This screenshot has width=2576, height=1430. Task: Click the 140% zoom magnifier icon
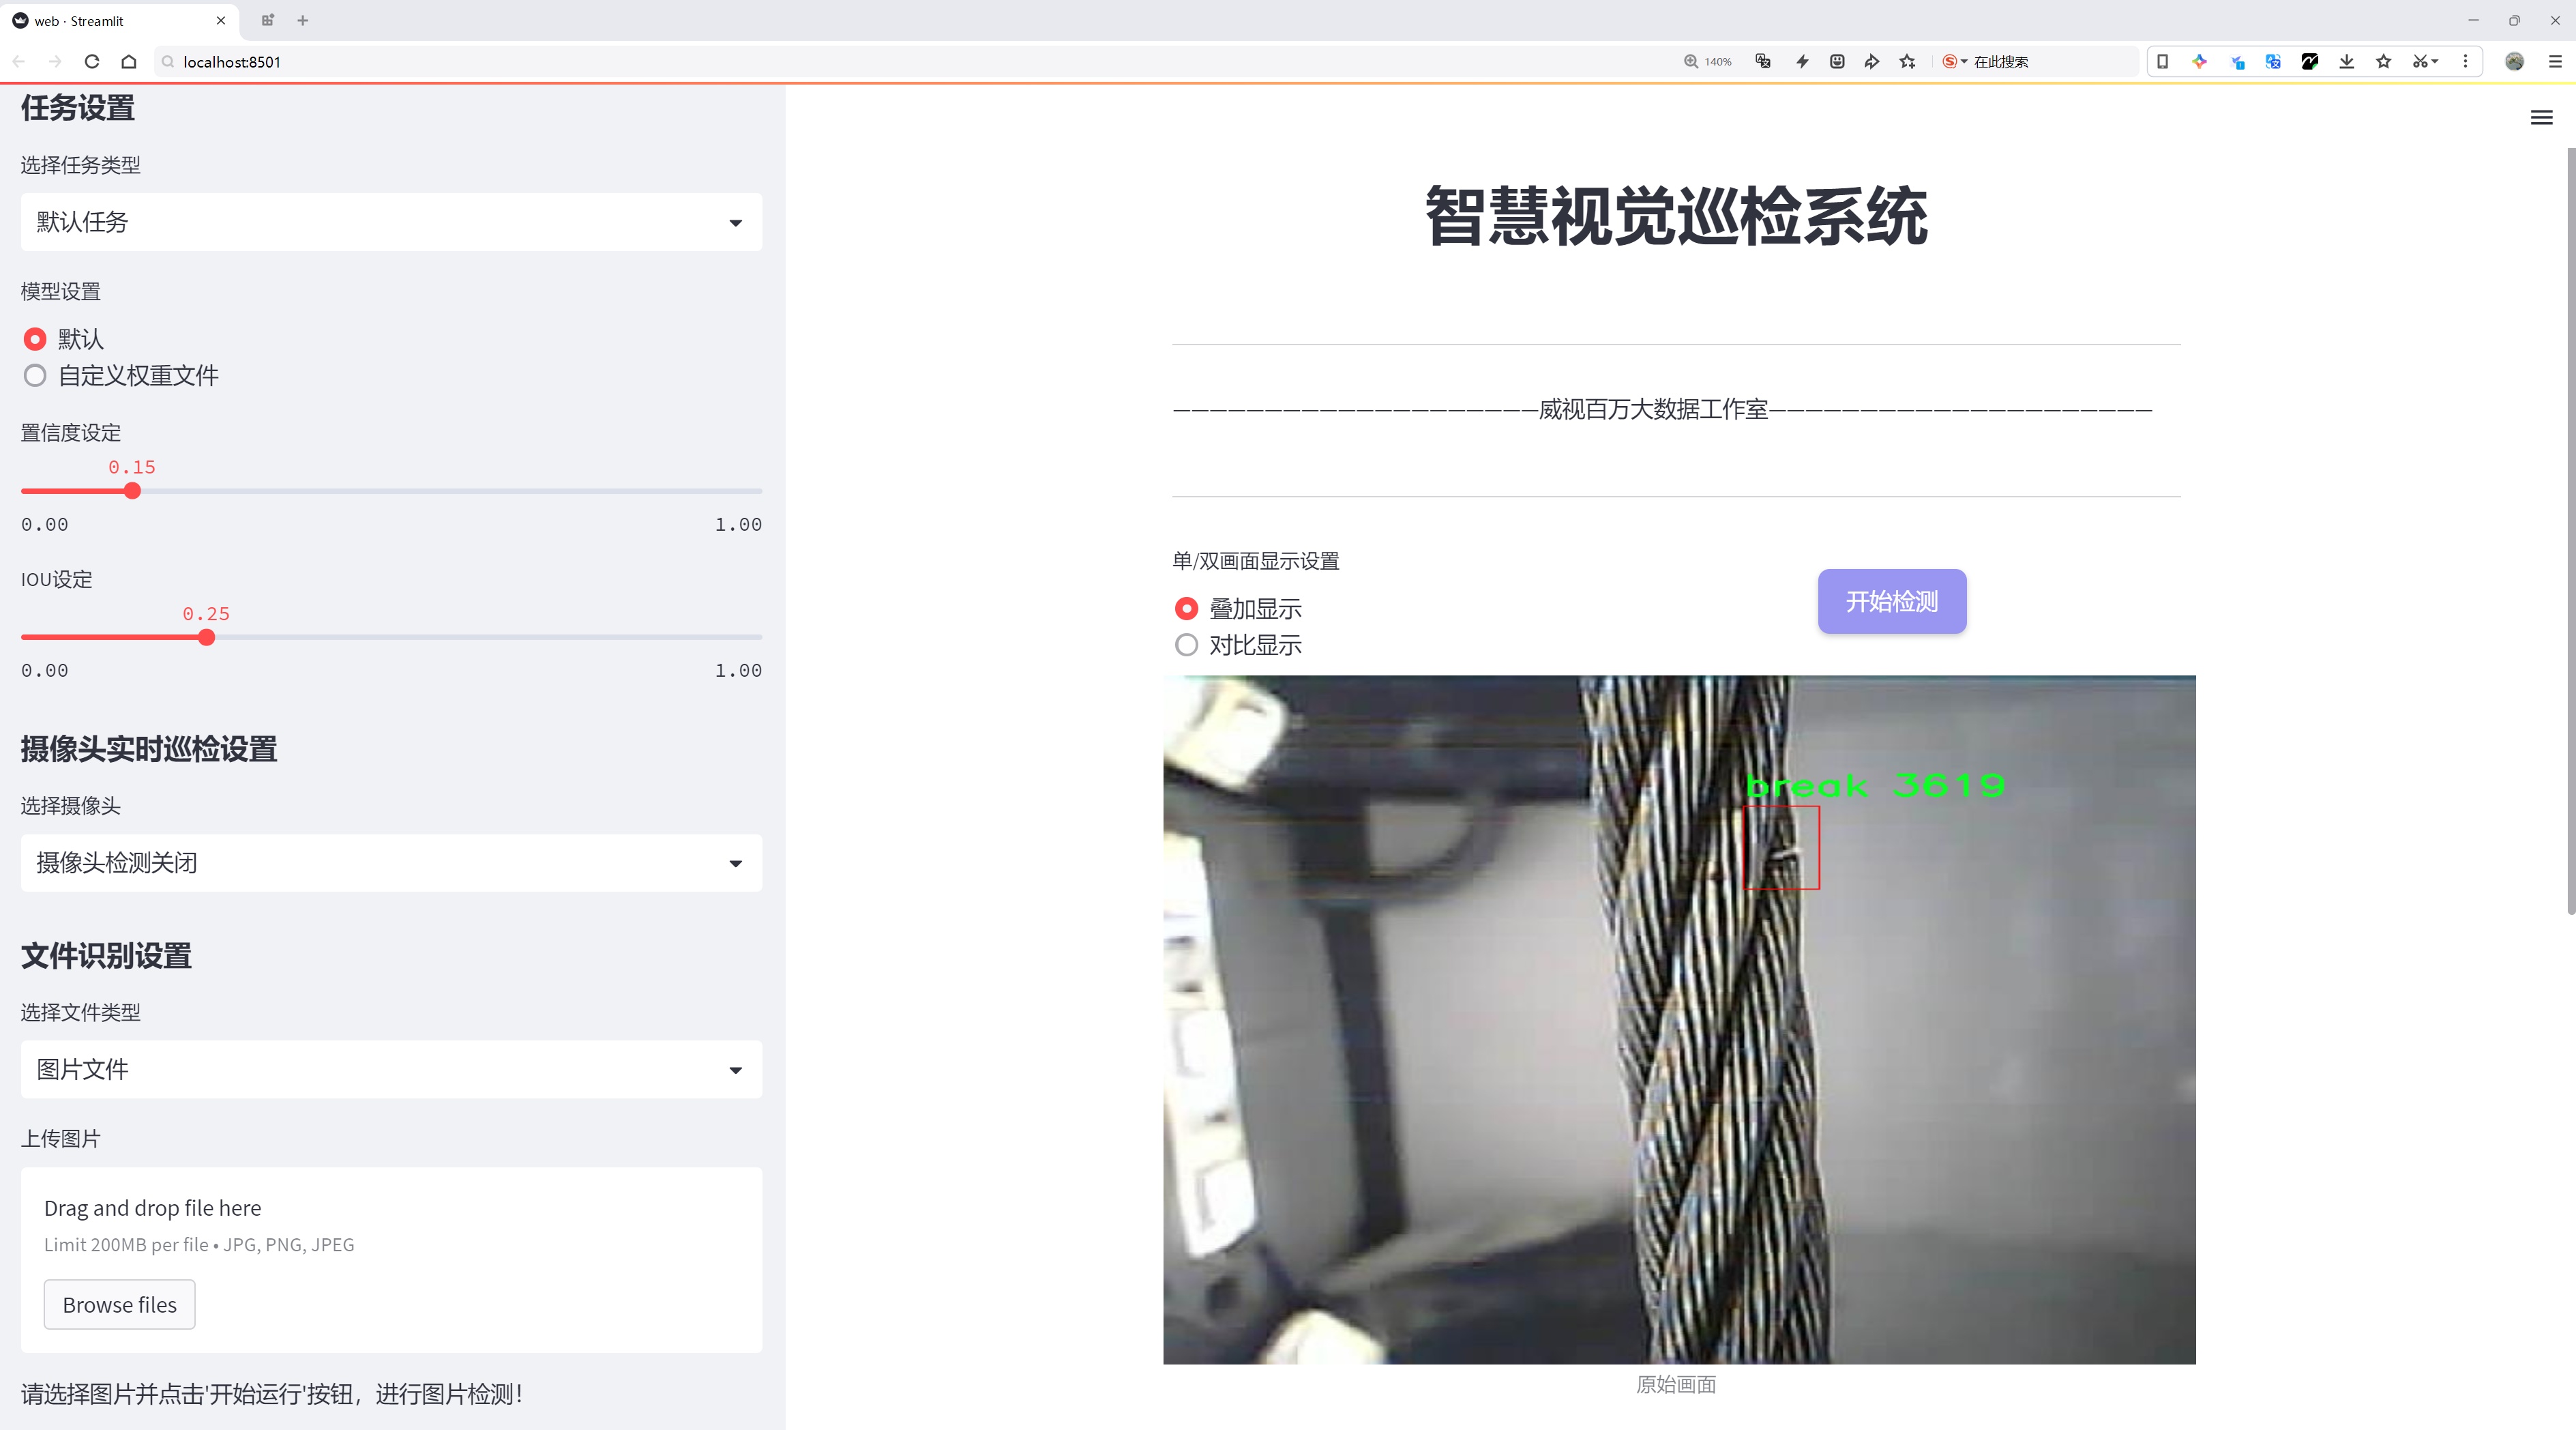[1690, 62]
